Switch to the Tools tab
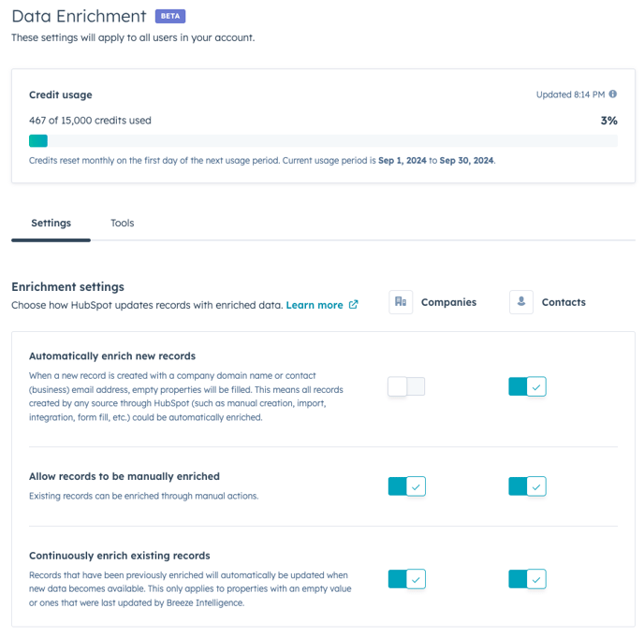This screenshot has height=637, width=644. point(123,223)
